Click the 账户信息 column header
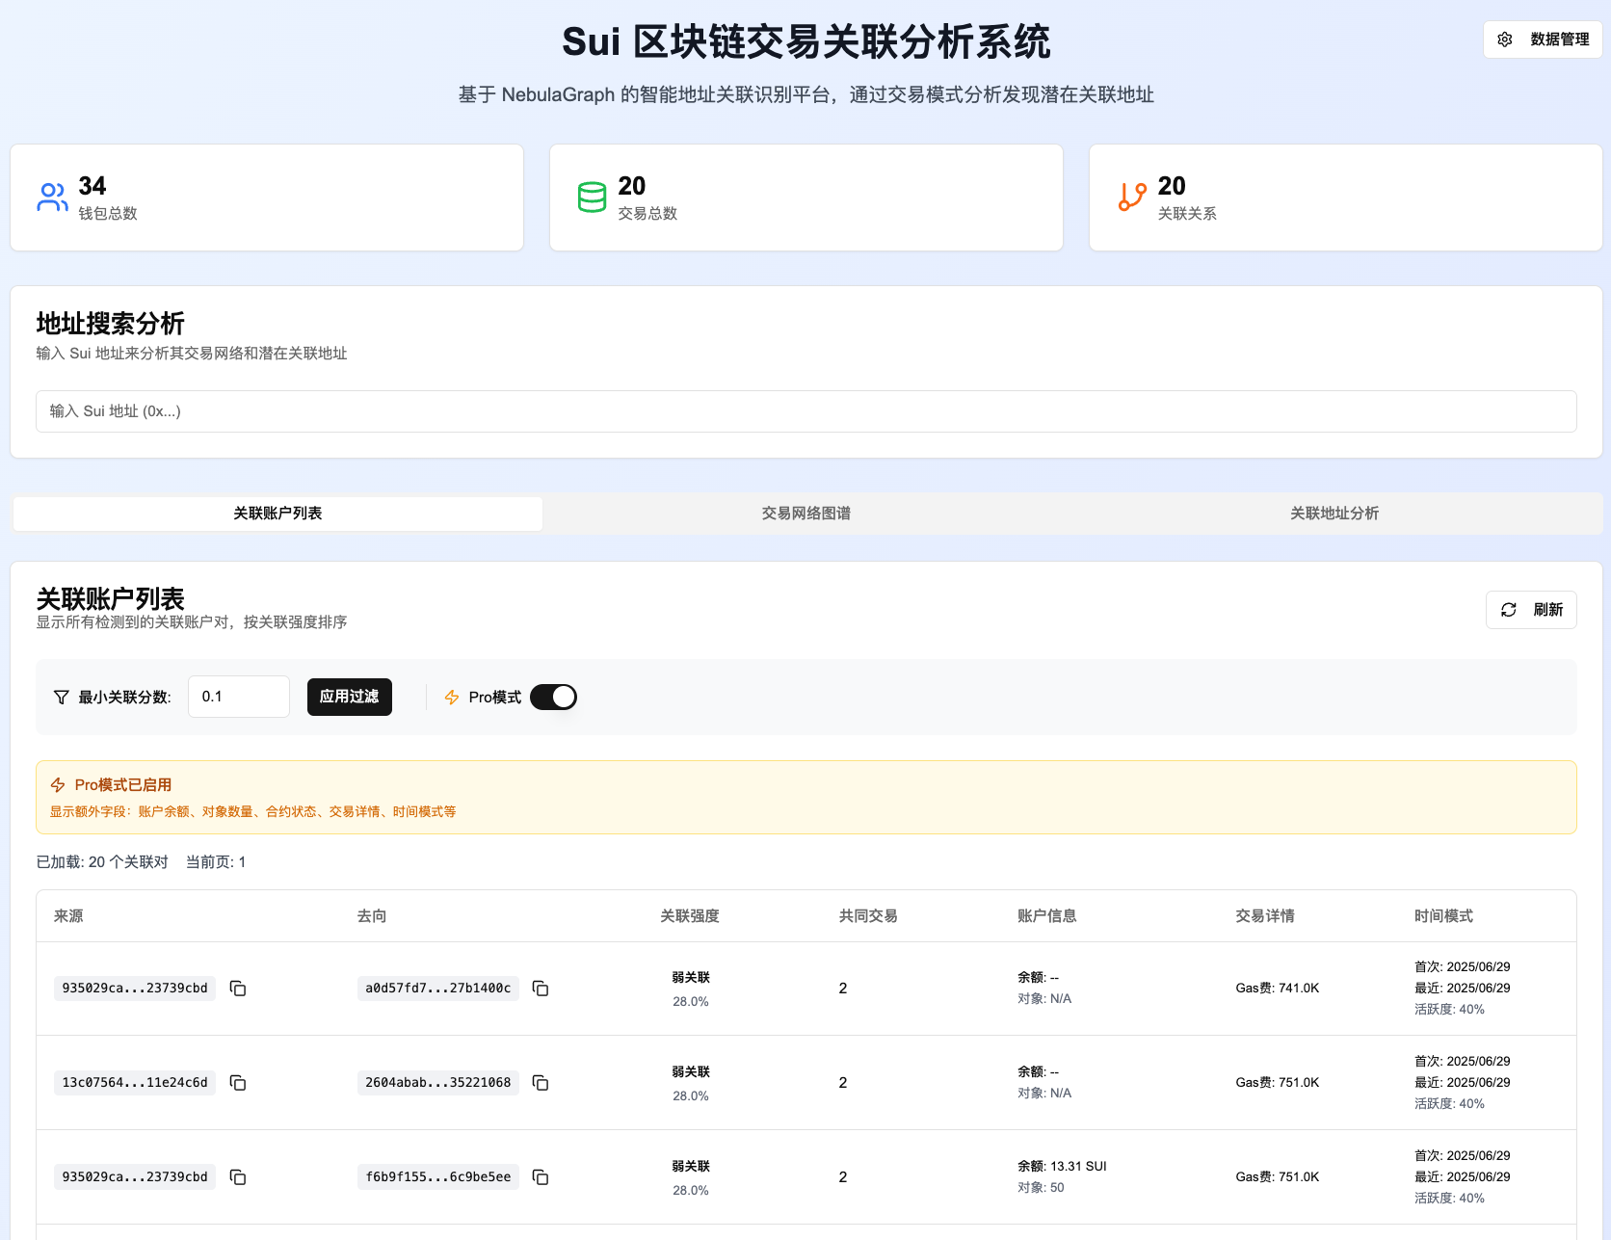Viewport: 1611px width, 1240px height. 1047,916
